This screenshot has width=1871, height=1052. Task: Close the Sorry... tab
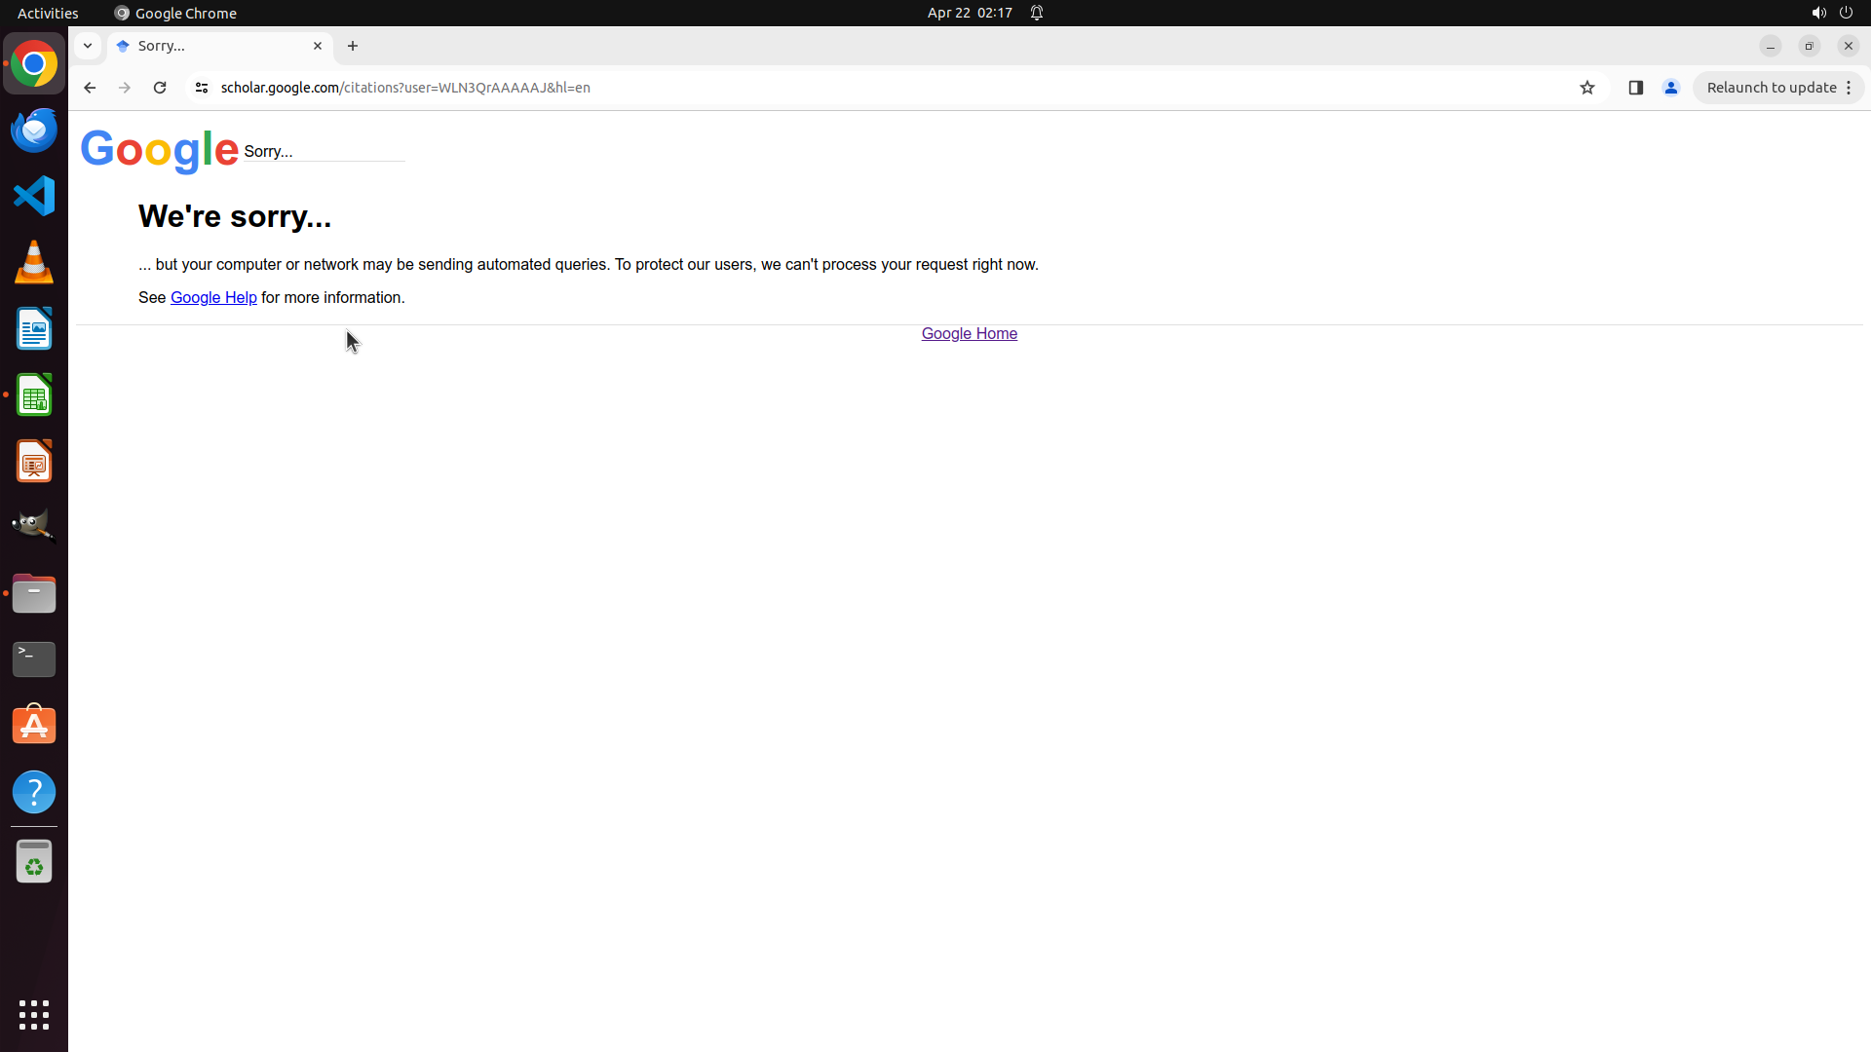click(318, 46)
